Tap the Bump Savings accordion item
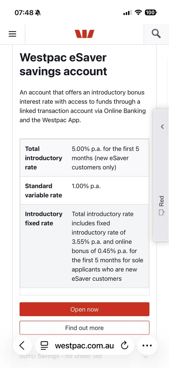The image size is (169, 368). tap(84, 357)
